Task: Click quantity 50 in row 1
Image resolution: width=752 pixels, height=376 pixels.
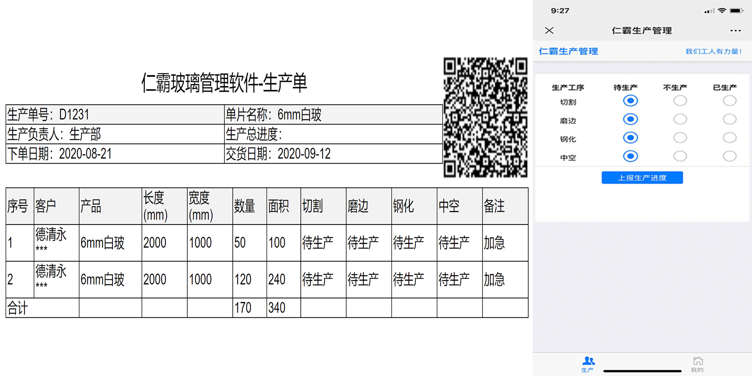Action: coord(240,243)
